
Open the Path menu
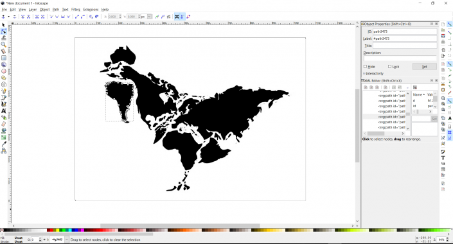(56, 10)
